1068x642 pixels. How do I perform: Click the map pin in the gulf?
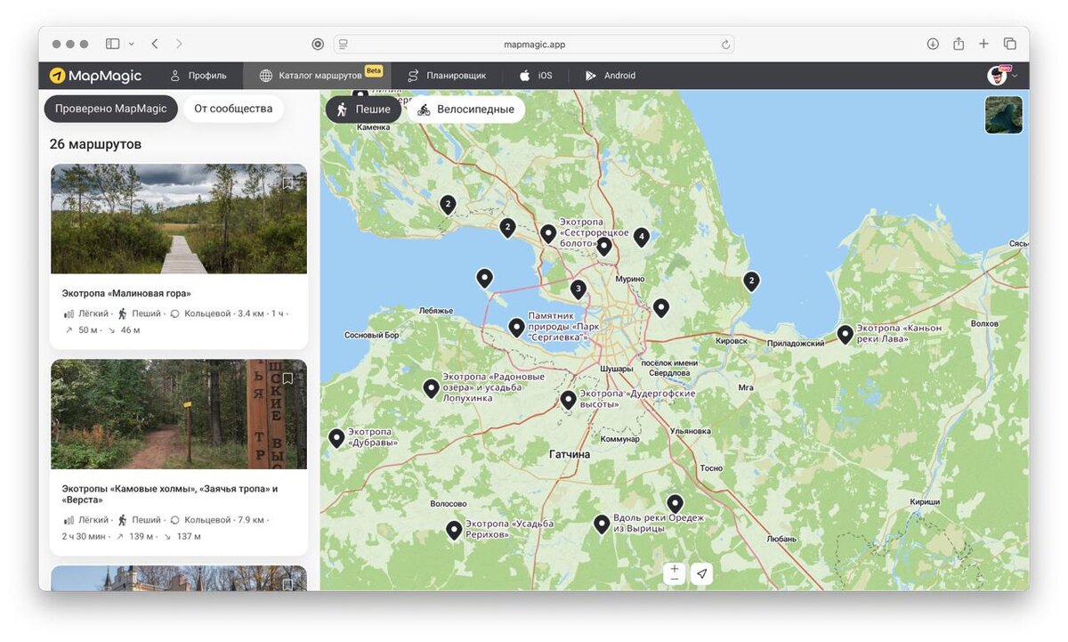[484, 279]
